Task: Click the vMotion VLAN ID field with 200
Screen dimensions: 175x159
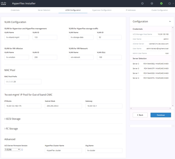Action: (45, 57)
